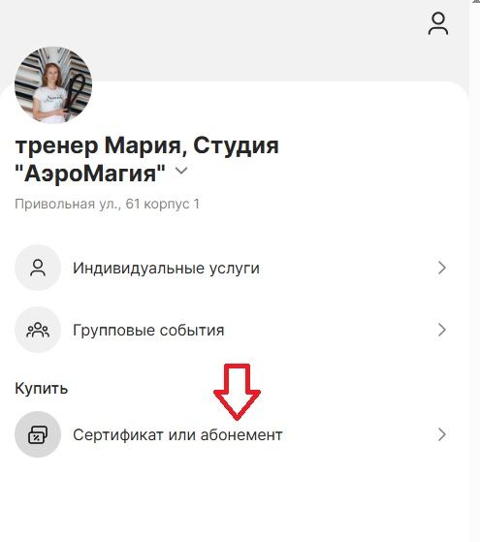Click the arrow beside Сертификат или абонемент
Screen dimensions: 480x542
click(441, 434)
